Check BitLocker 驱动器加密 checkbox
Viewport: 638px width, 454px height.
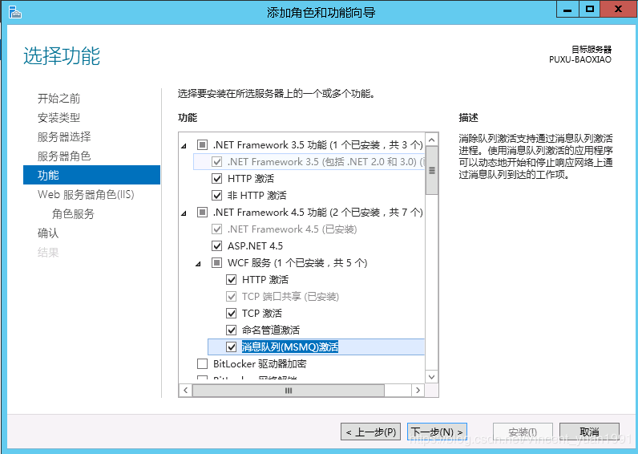point(202,363)
